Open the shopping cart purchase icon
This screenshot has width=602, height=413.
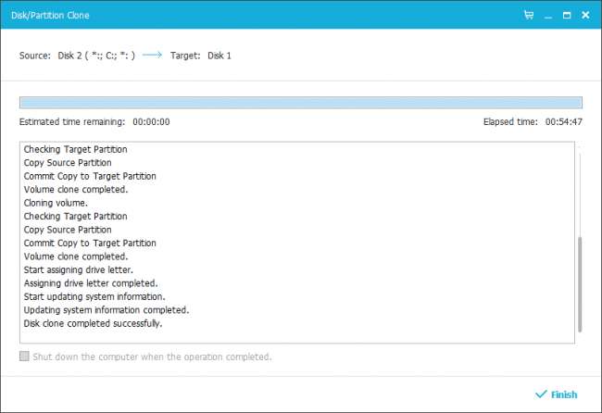(x=529, y=15)
